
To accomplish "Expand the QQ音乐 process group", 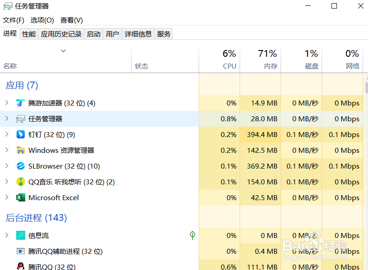I will (x=7, y=182).
